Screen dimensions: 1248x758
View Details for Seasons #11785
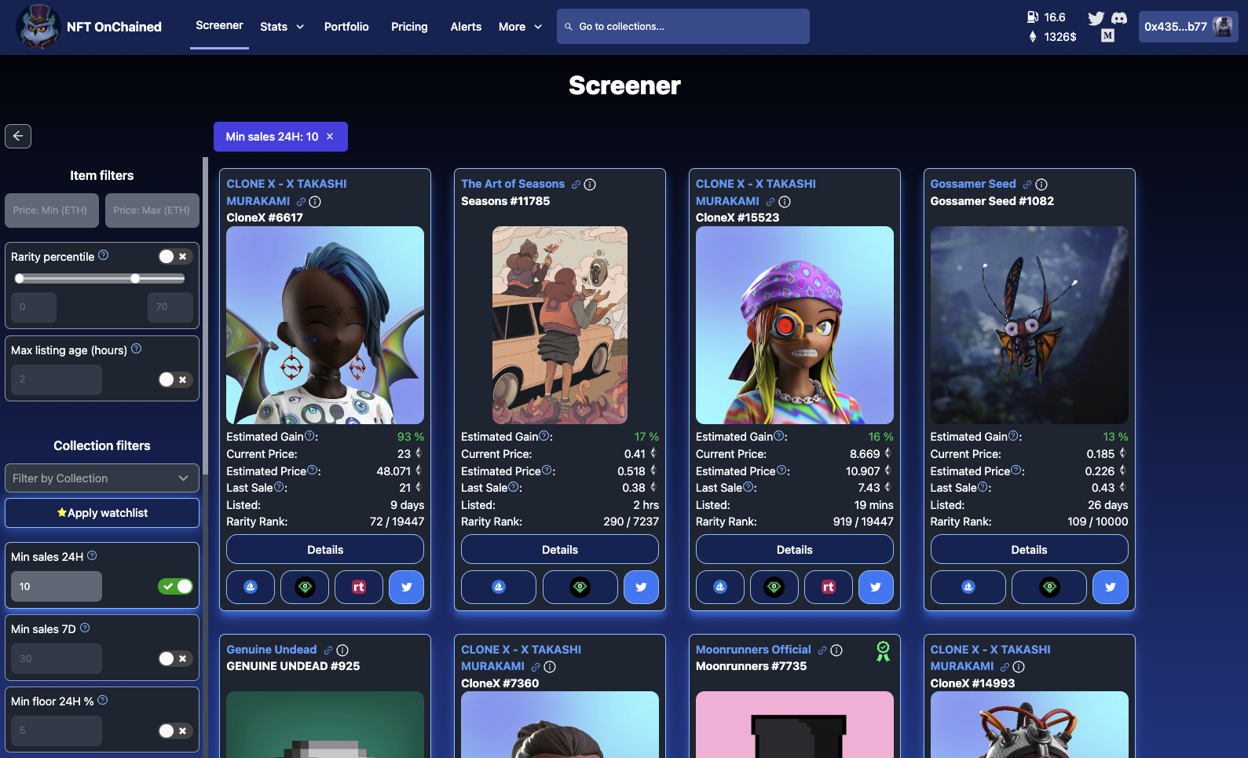560,549
